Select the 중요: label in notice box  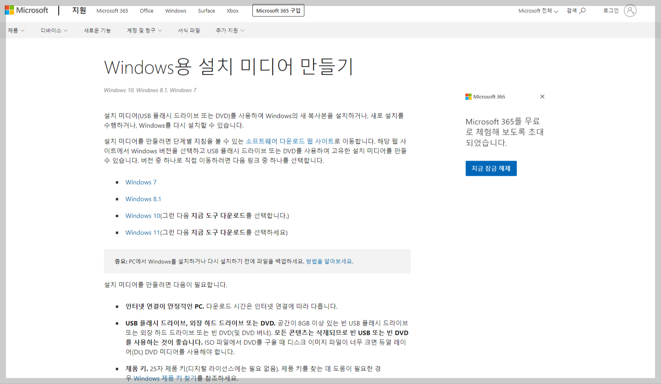coord(121,261)
